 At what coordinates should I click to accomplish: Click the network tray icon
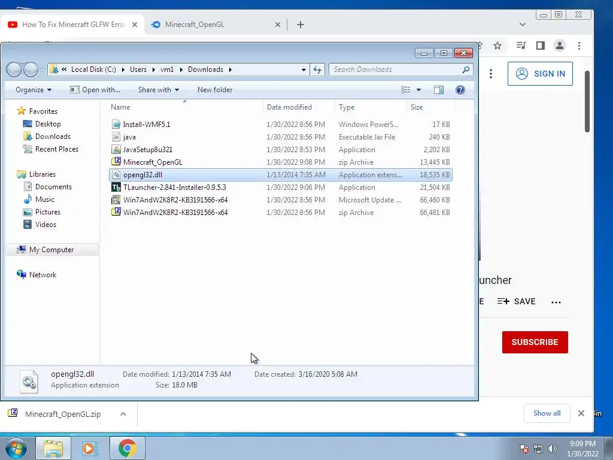(538, 449)
